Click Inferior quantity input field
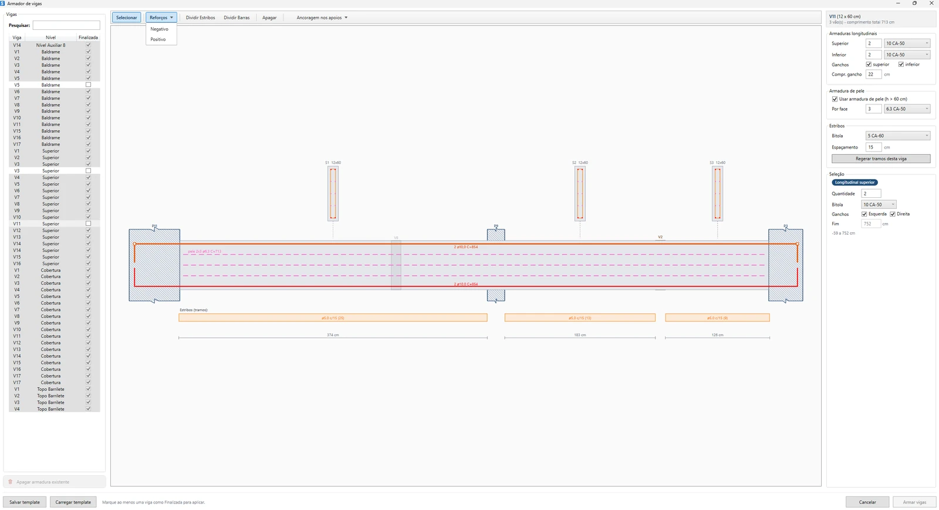 (873, 55)
